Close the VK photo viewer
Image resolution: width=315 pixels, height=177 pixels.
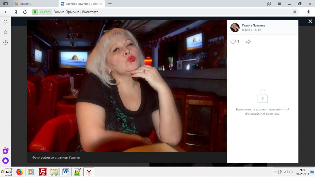pyautogui.click(x=310, y=22)
